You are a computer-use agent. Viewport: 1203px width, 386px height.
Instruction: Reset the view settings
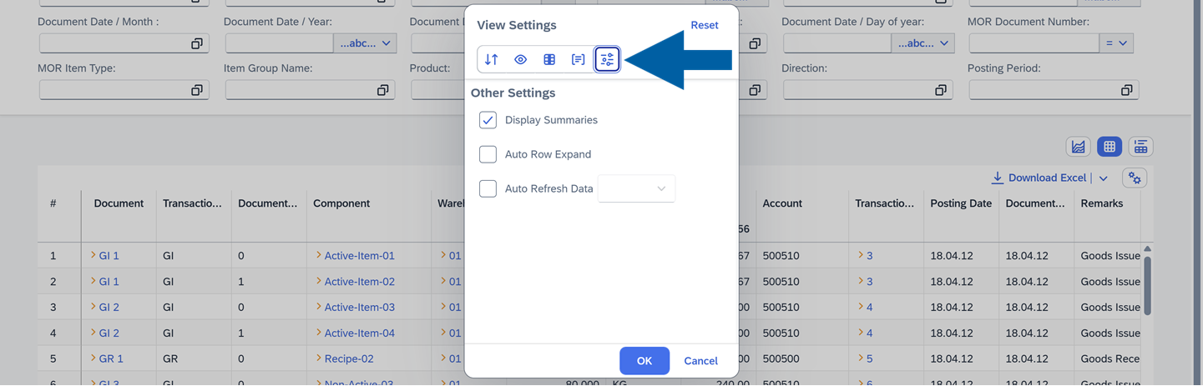pos(704,25)
